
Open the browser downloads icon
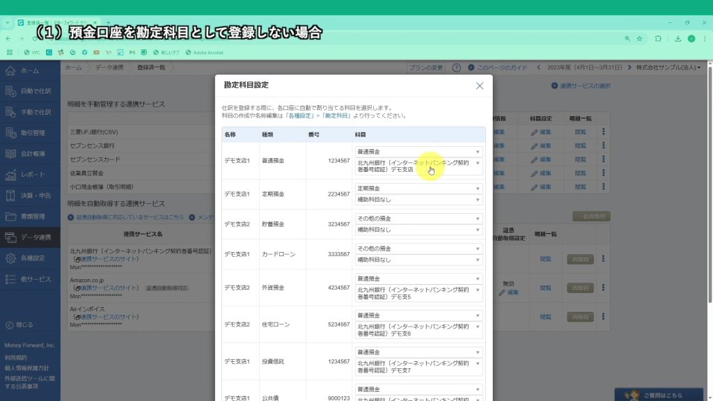pos(677,39)
